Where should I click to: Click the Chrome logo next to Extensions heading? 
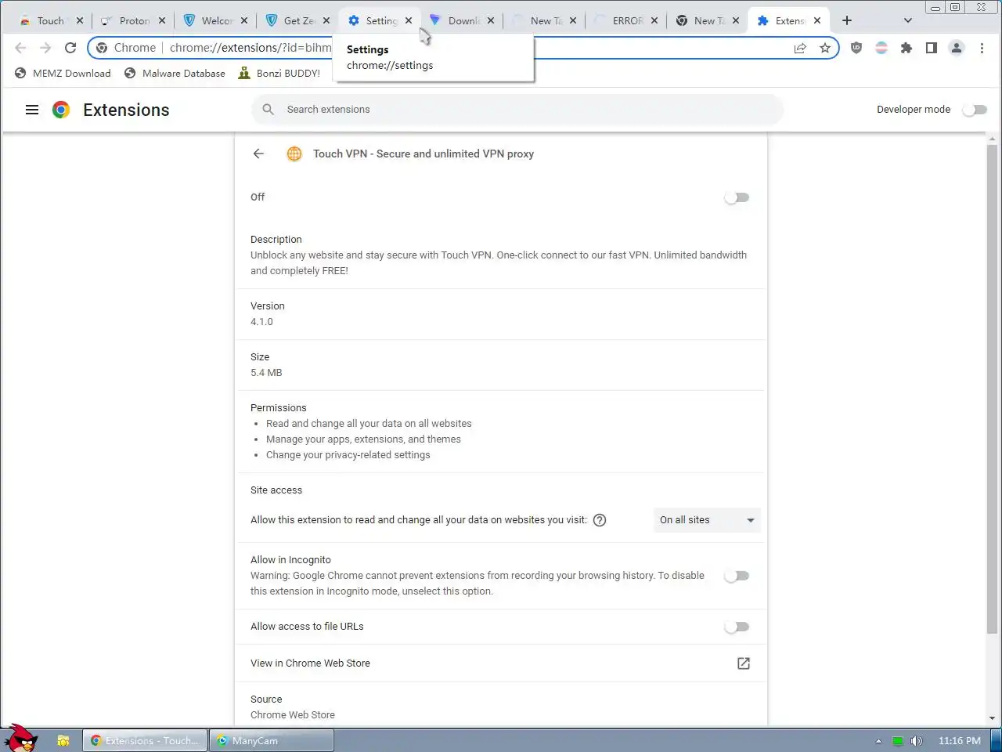coord(61,110)
